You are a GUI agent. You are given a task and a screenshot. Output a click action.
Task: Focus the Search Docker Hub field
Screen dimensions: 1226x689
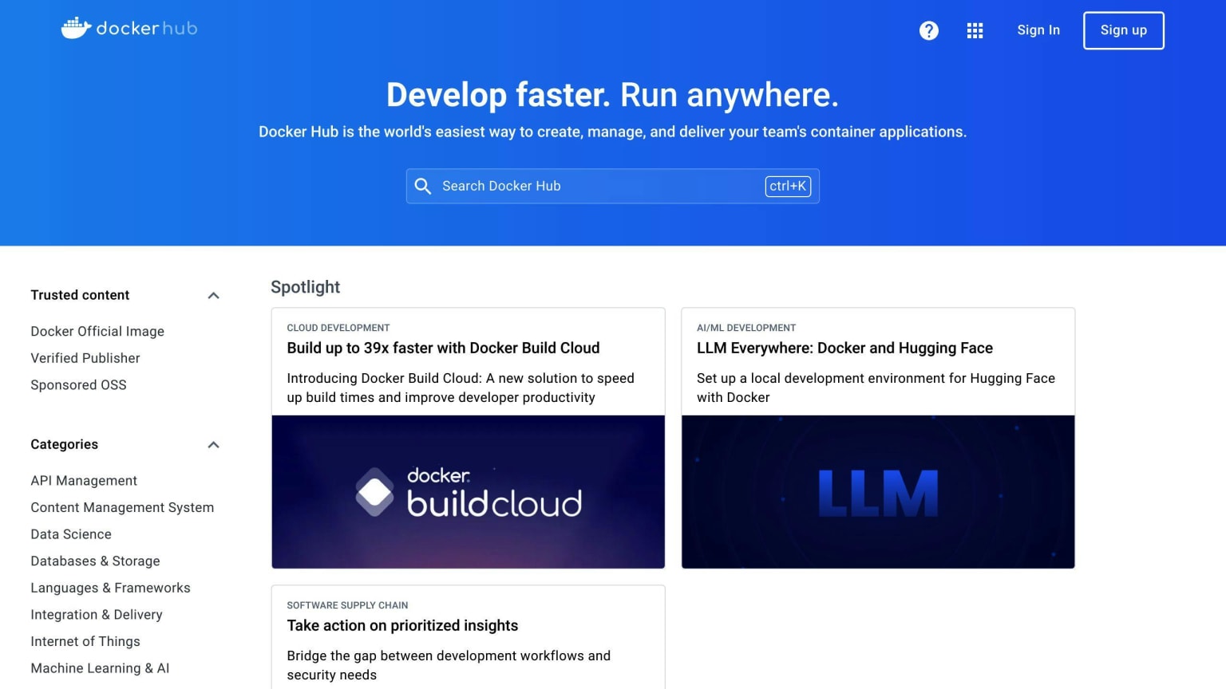(x=612, y=186)
